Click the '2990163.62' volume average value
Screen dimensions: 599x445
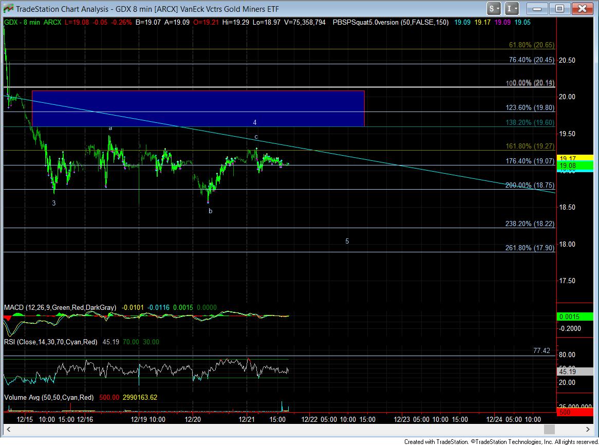point(140,397)
